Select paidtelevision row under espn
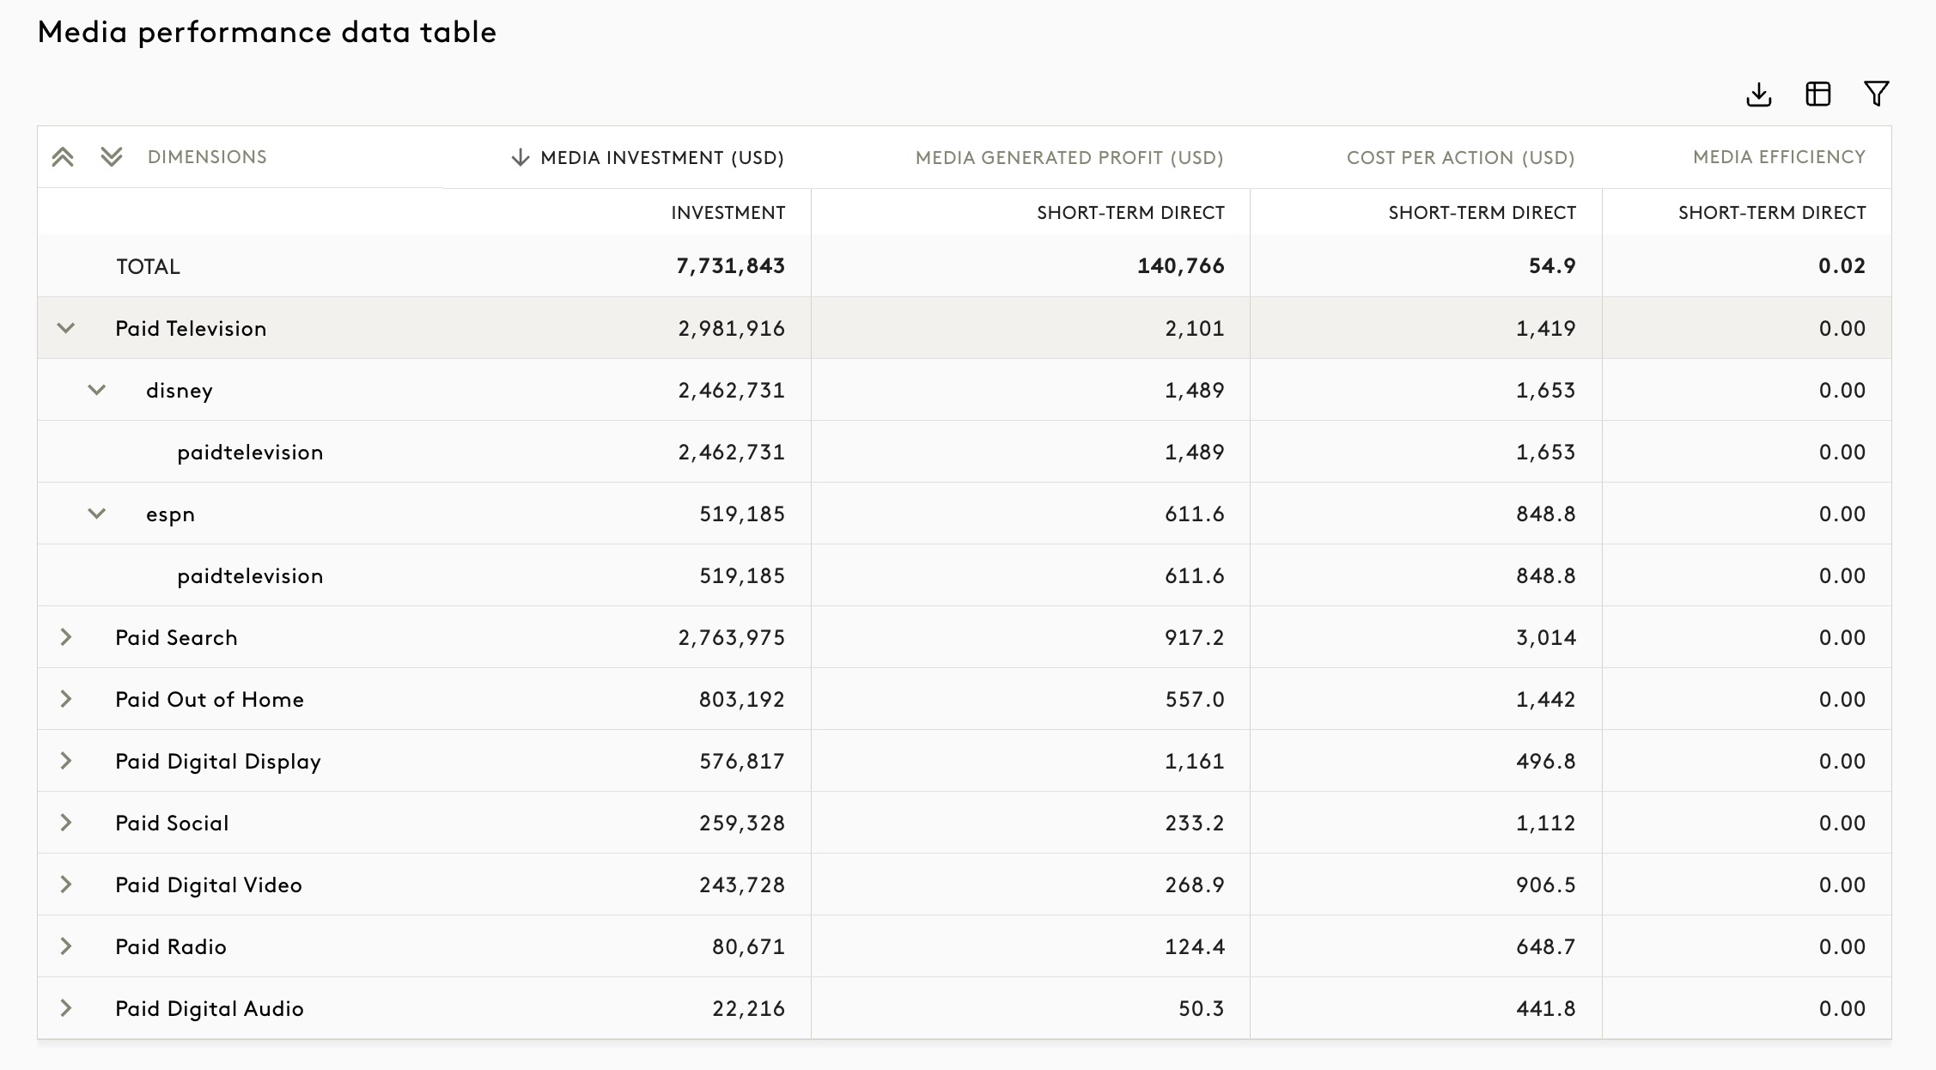This screenshot has width=1936, height=1070. (x=250, y=576)
